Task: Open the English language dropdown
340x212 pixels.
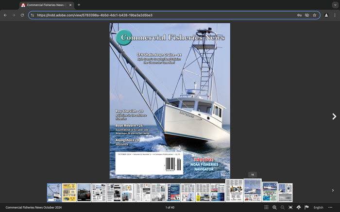Action: point(318,207)
